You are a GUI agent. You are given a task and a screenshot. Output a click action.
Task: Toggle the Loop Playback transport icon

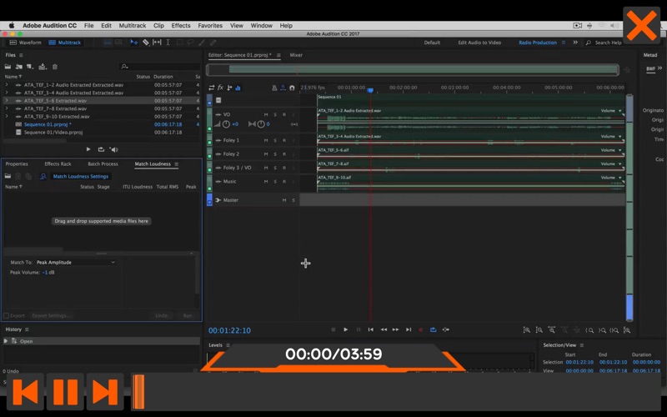click(433, 329)
